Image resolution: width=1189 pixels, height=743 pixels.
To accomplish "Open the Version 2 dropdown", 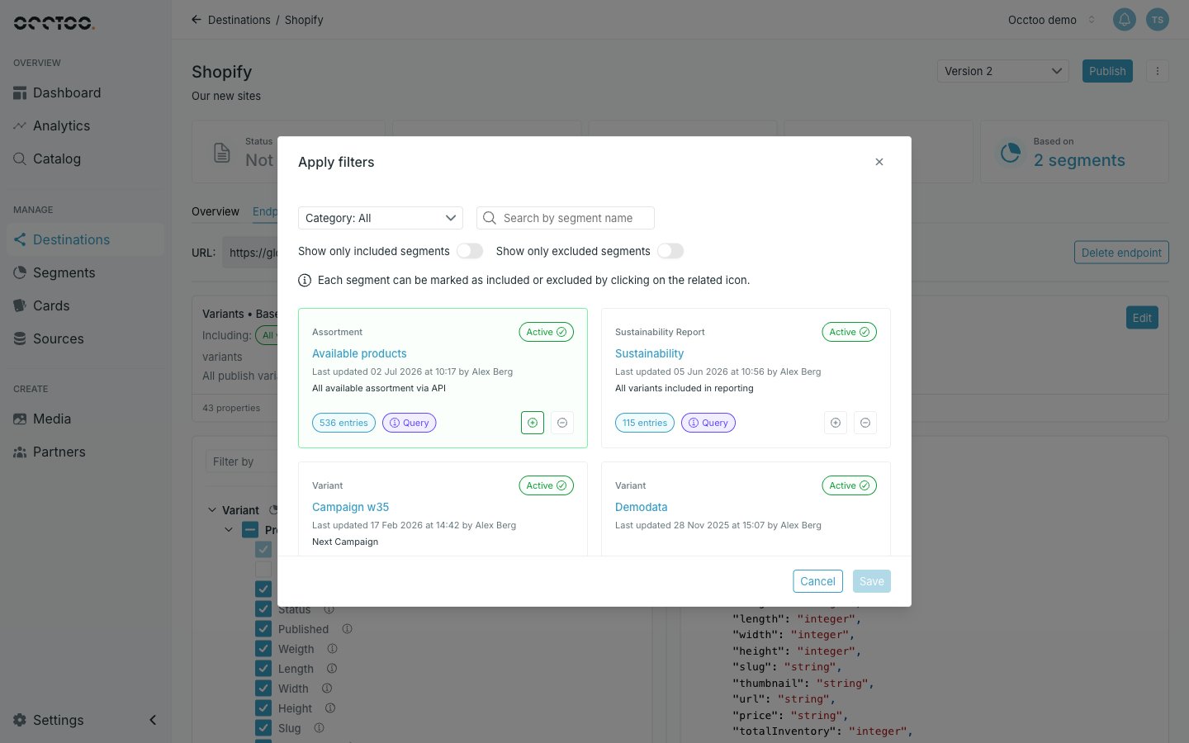I will [1003, 71].
